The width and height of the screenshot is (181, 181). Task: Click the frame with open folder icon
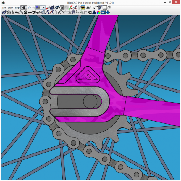[57, 8]
